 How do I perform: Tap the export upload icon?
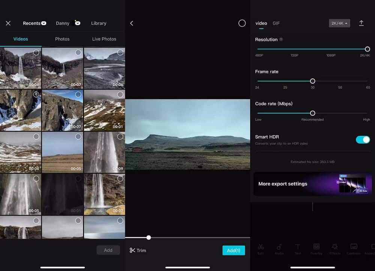[361, 23]
